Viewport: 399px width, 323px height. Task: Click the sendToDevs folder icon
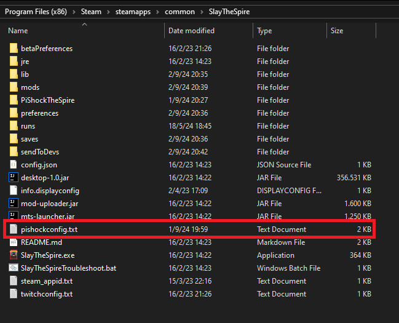pos(14,152)
